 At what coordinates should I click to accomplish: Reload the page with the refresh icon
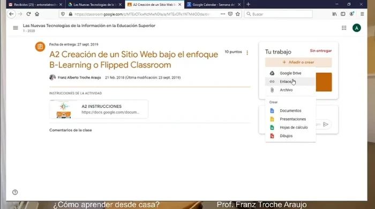coord(28,14)
